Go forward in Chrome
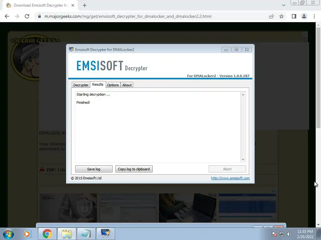Screen dimensions: 321x240 [17, 16]
